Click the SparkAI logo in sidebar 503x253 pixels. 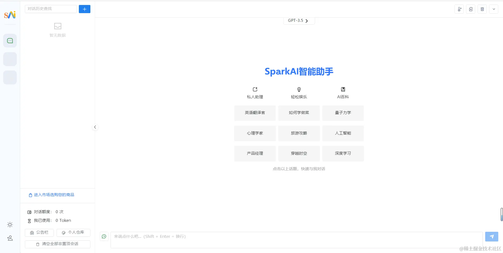pos(10,15)
